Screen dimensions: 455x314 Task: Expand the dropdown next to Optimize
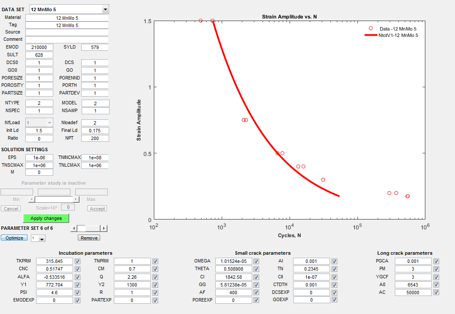tap(42, 238)
